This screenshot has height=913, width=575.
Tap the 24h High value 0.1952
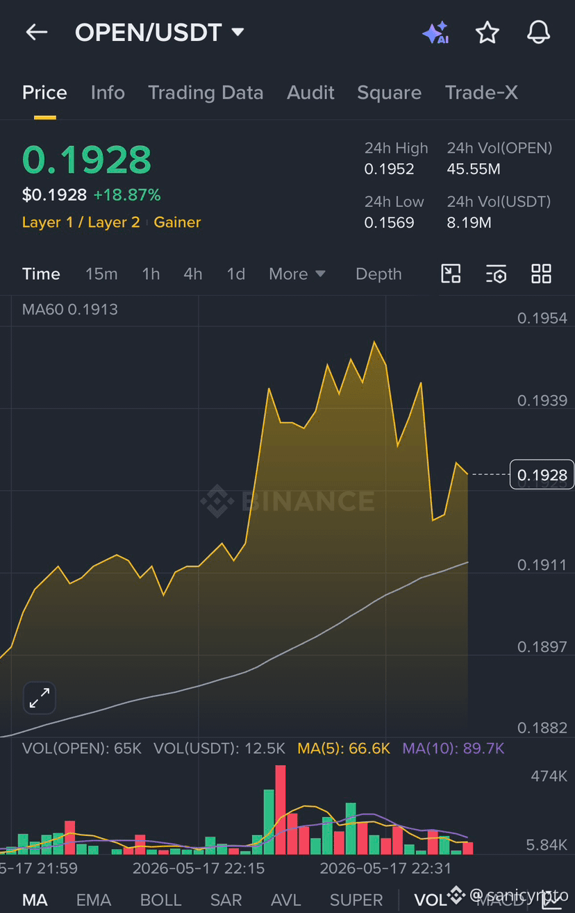[389, 169]
